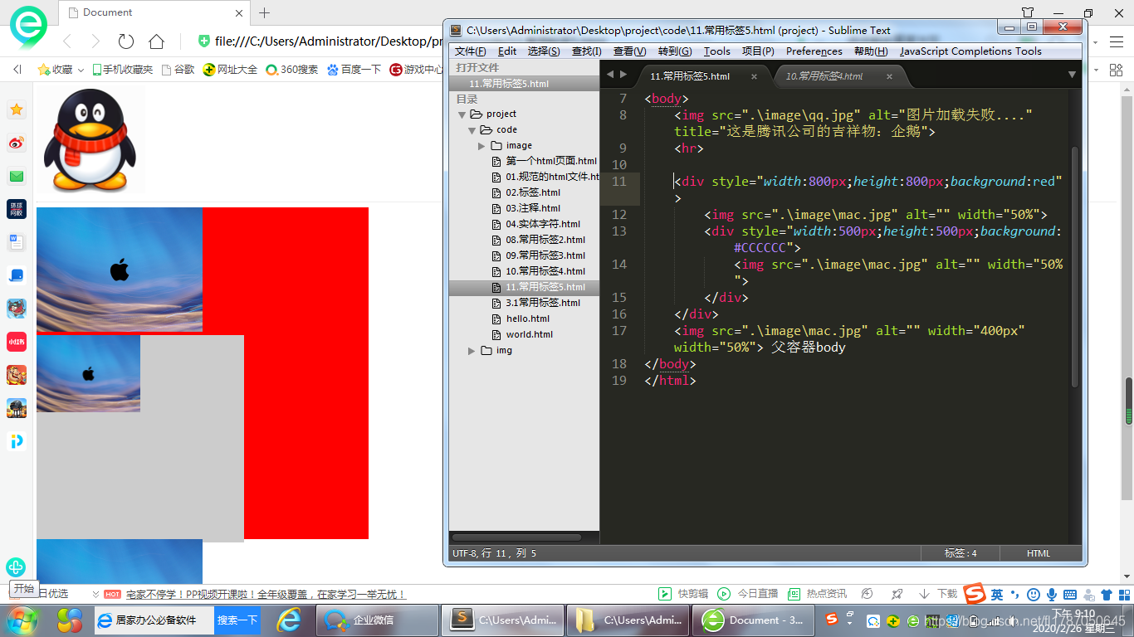Go to previous tab with left arrow
The height and width of the screenshot is (637, 1134).
tap(609, 75)
